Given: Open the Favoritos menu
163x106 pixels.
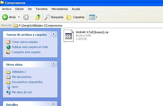Looking at the screenshot, I should pyautogui.click(x=42, y=9).
